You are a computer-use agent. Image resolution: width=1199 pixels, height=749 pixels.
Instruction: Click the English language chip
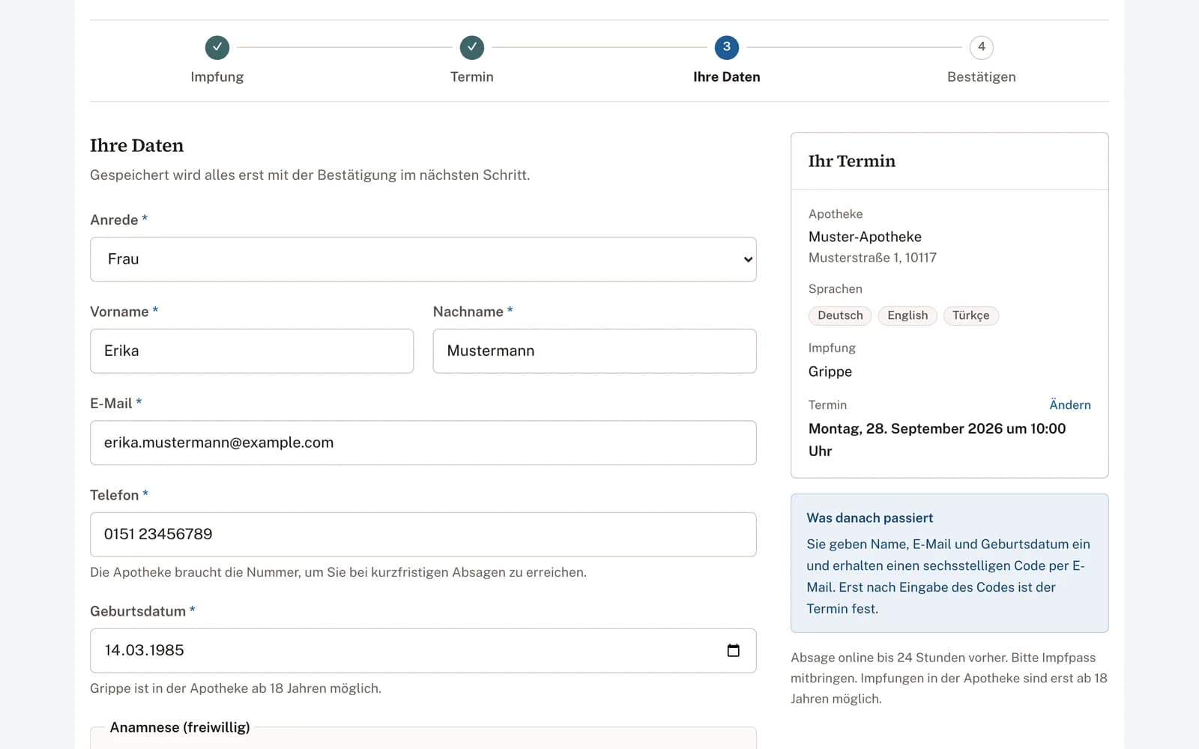pyautogui.click(x=907, y=315)
